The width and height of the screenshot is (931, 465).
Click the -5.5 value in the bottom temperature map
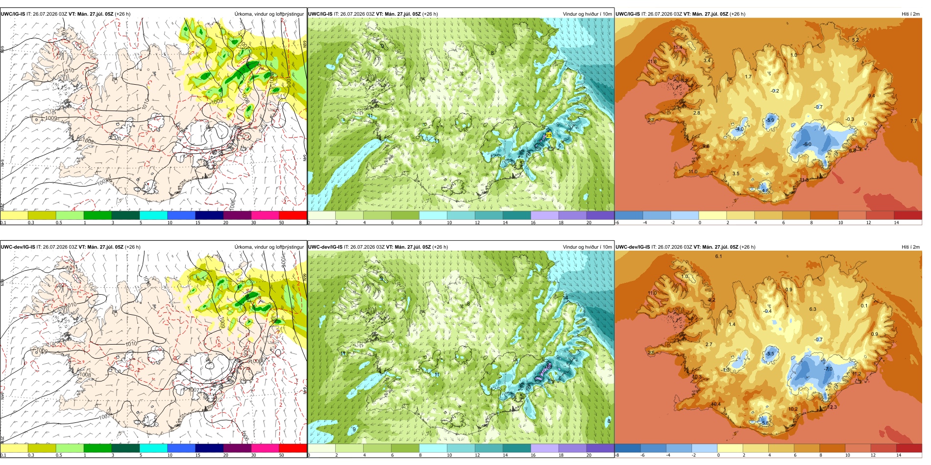(x=770, y=353)
